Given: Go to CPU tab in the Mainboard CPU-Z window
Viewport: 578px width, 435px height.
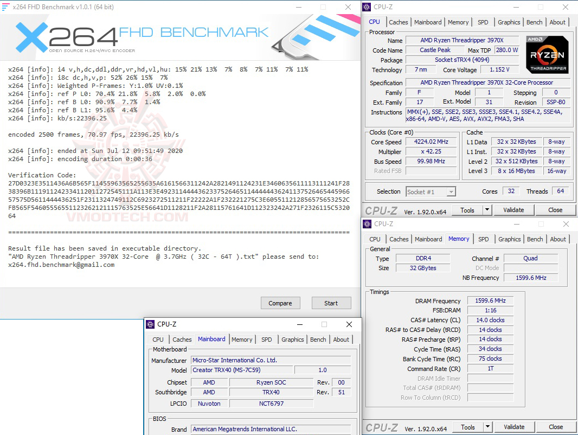Looking at the screenshot, I should [158, 340].
